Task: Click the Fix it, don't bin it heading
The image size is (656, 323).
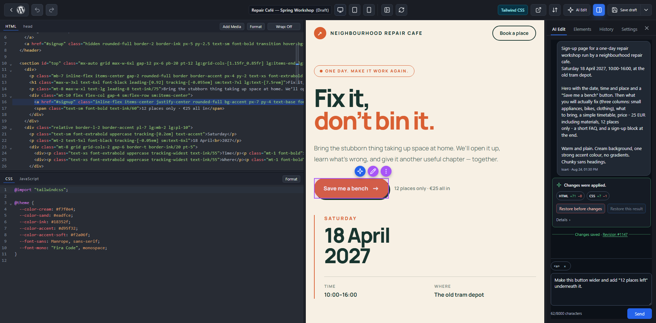Action: [374, 110]
